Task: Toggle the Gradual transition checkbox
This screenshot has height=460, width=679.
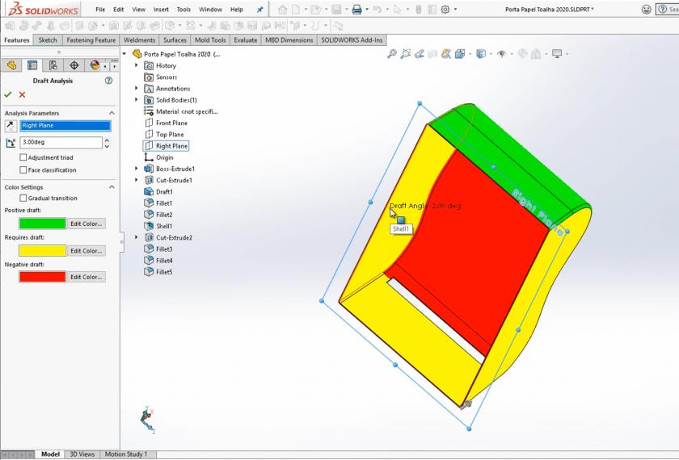Action: coord(23,198)
